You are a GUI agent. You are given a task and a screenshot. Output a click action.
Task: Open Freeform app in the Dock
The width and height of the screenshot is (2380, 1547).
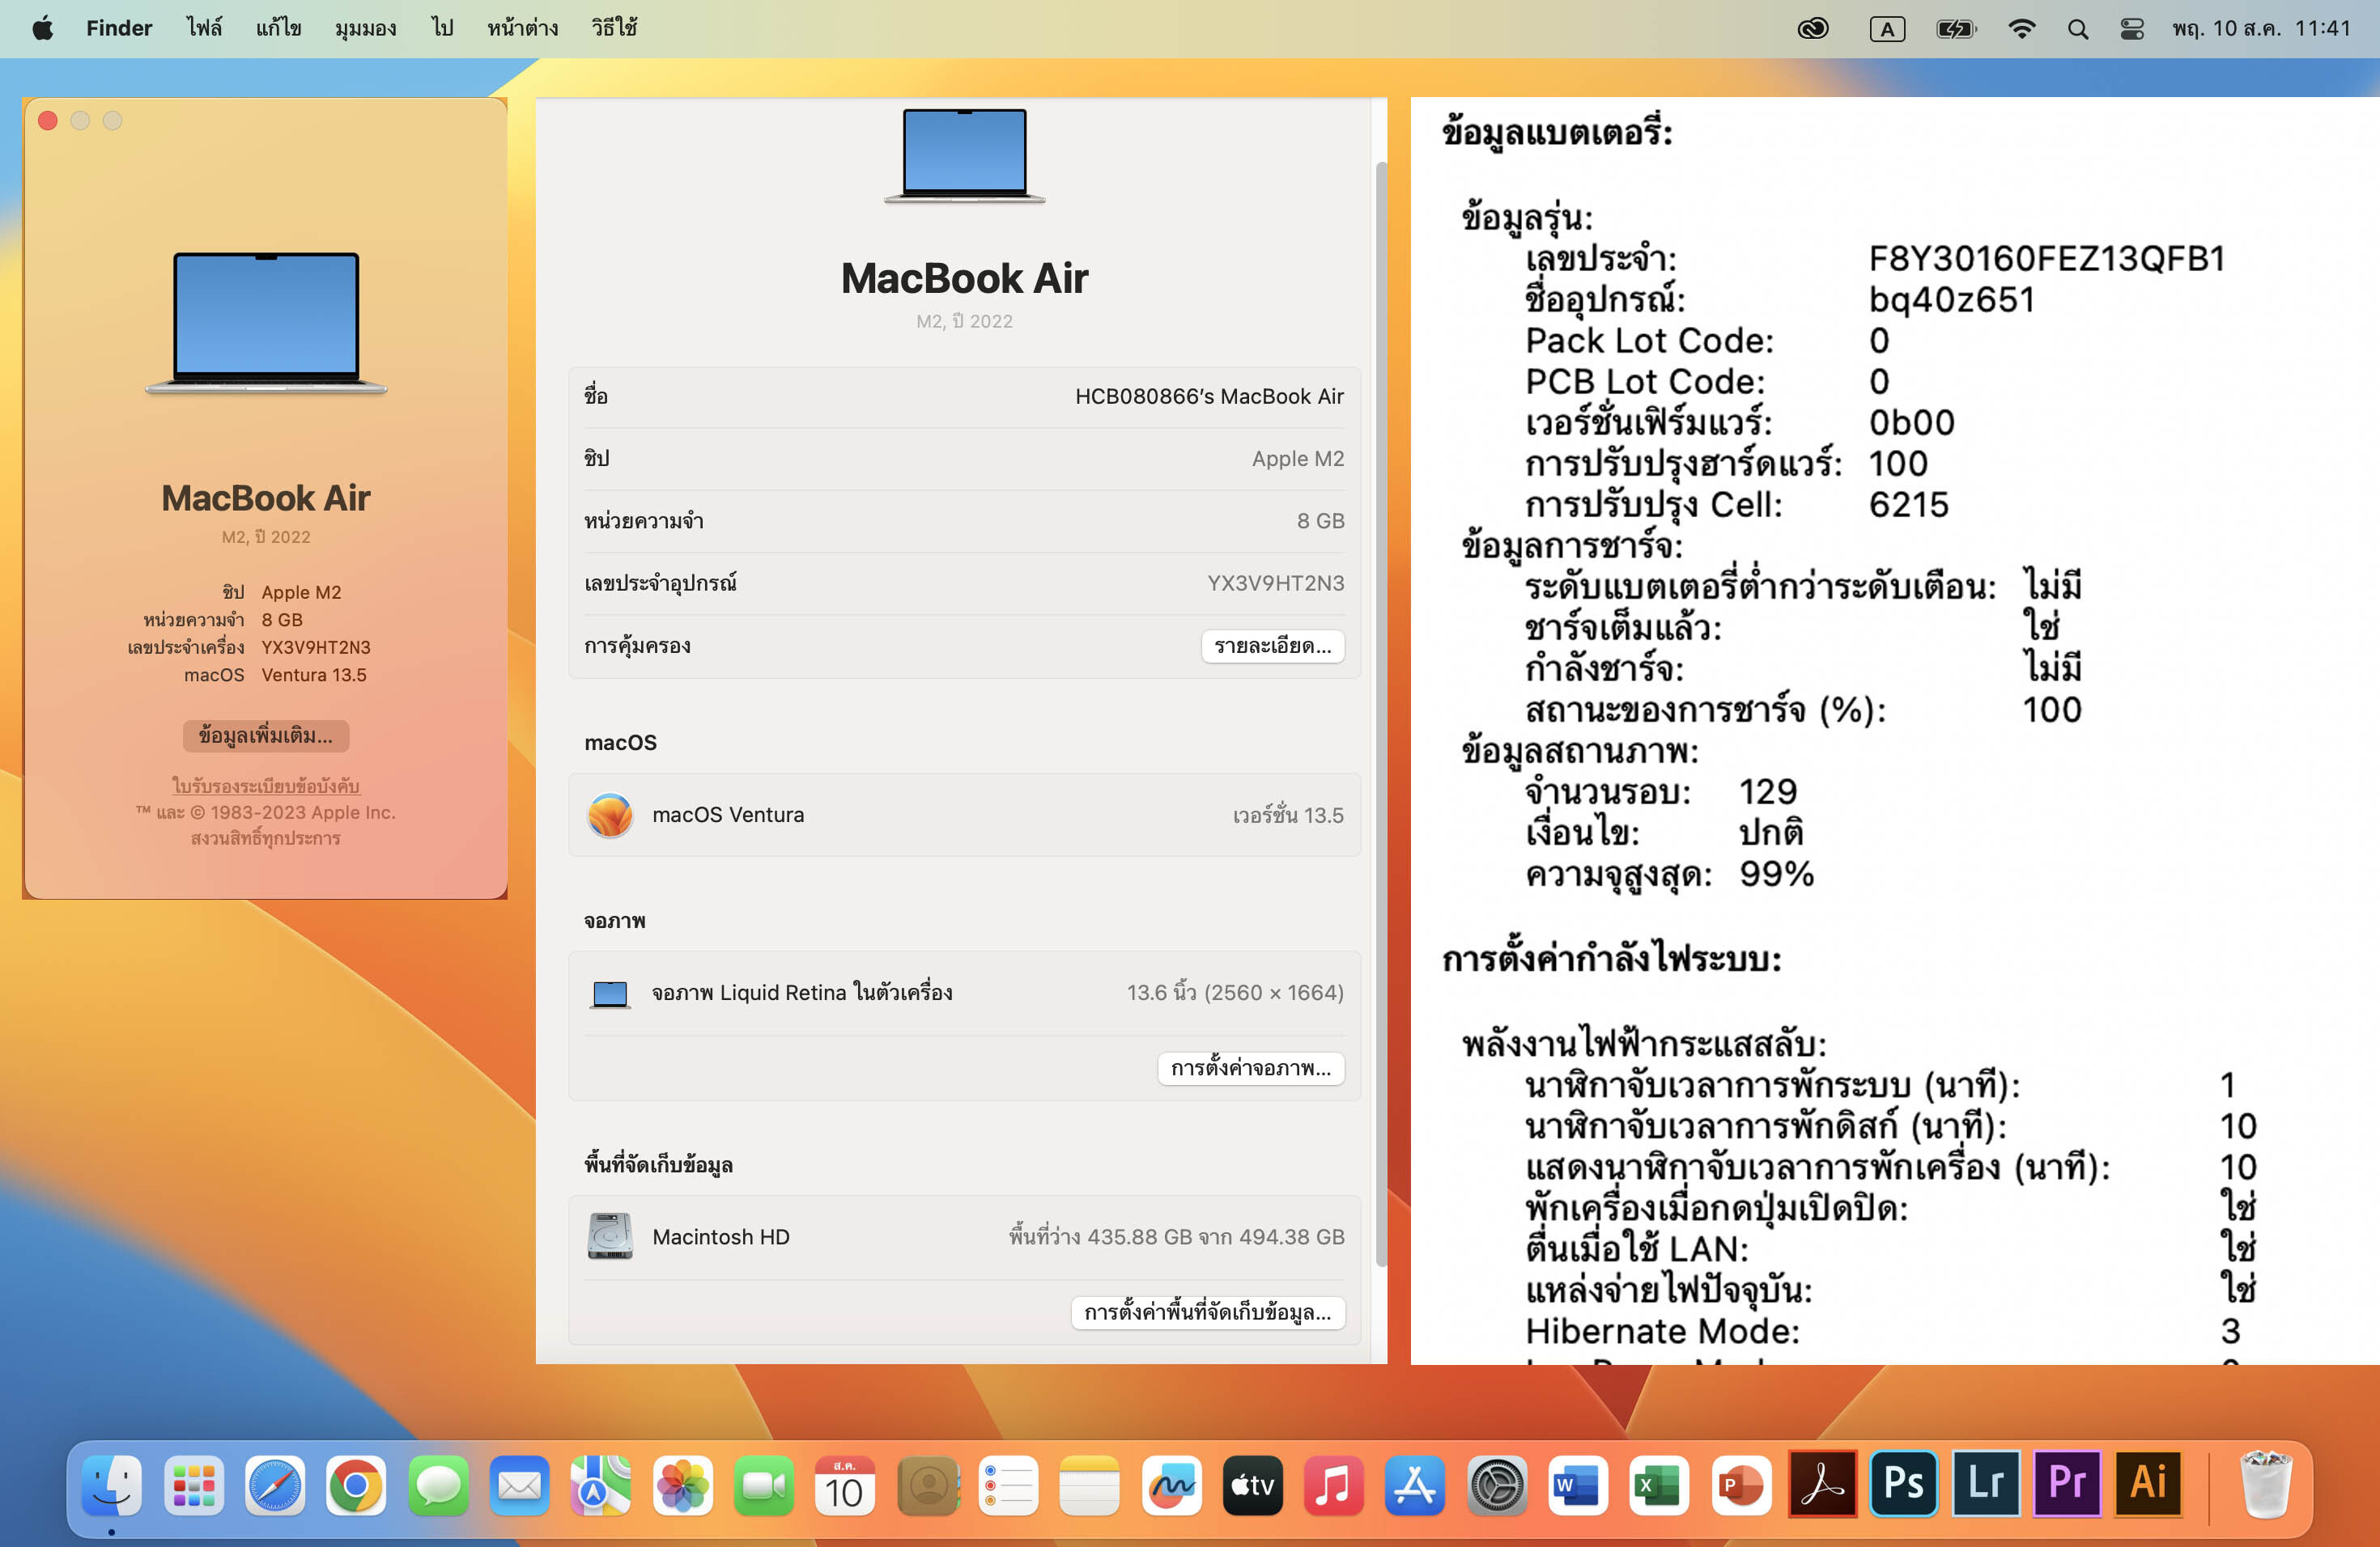tap(1171, 1486)
